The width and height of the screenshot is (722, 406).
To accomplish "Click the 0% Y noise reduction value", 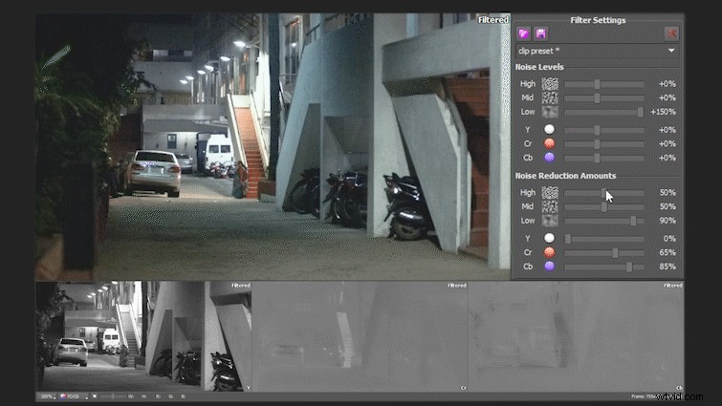I will [x=669, y=239].
